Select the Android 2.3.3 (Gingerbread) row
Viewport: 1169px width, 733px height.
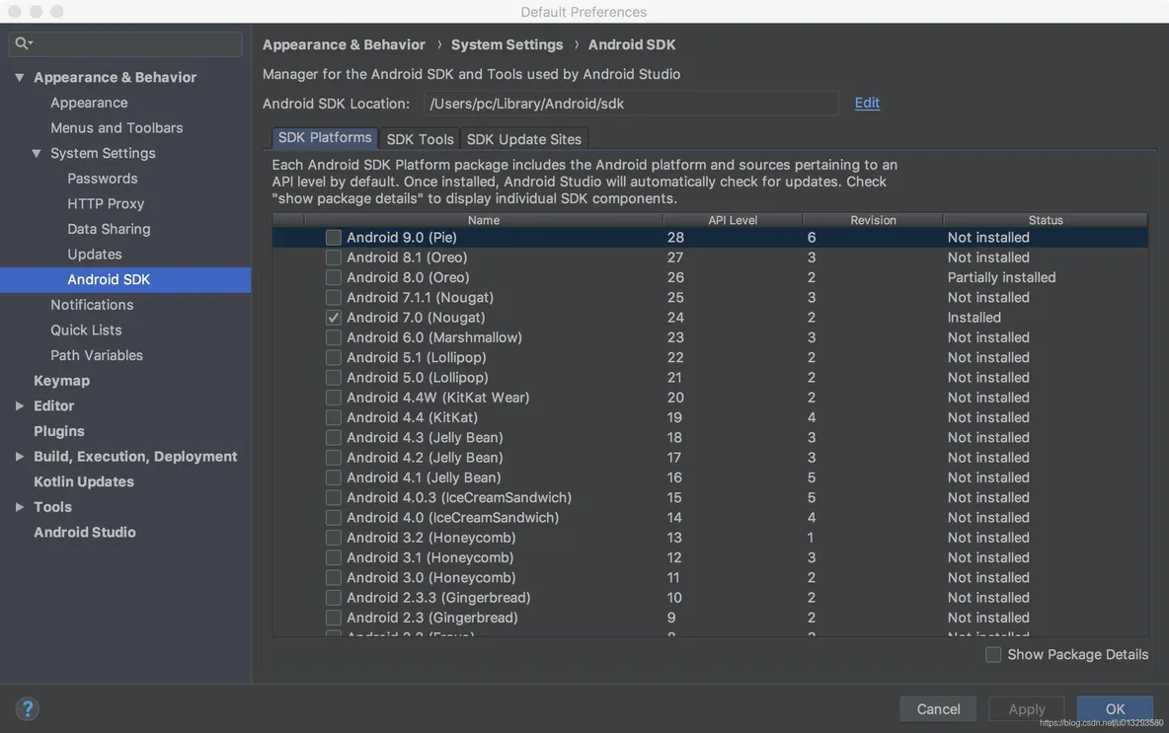[710, 598]
